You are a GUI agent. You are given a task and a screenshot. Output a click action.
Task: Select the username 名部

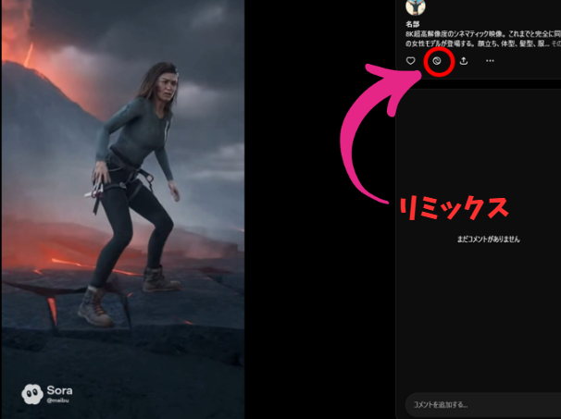[413, 23]
